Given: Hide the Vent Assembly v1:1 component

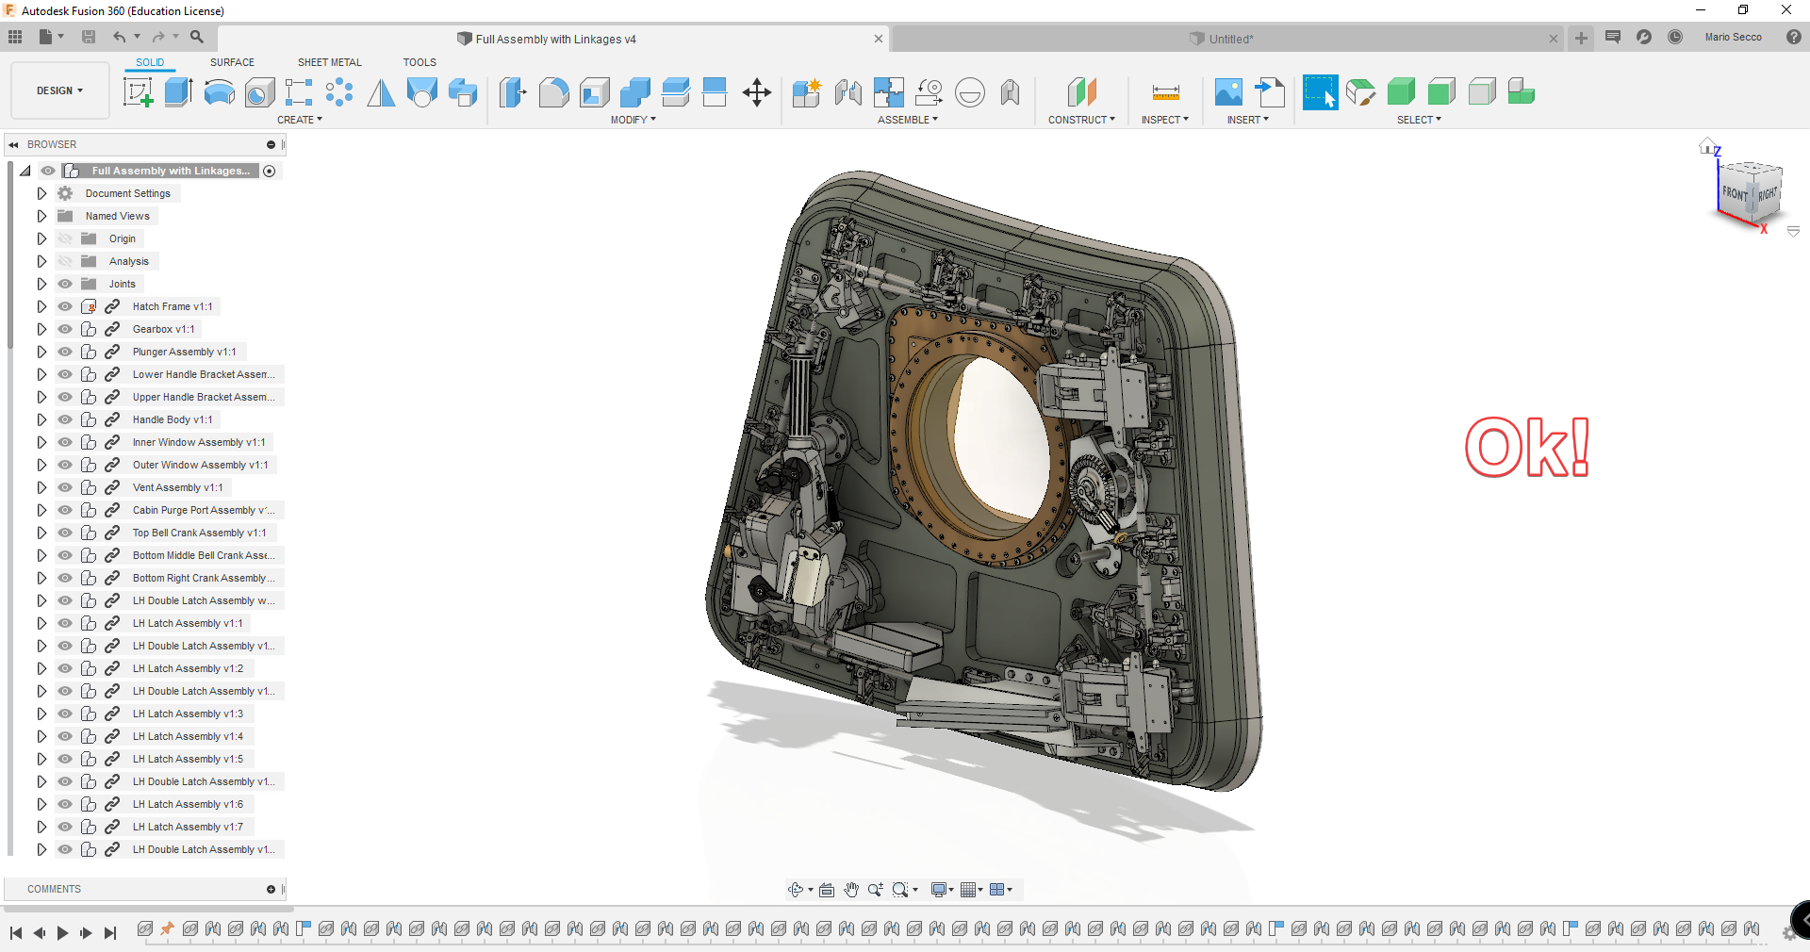Looking at the screenshot, I should (x=65, y=487).
